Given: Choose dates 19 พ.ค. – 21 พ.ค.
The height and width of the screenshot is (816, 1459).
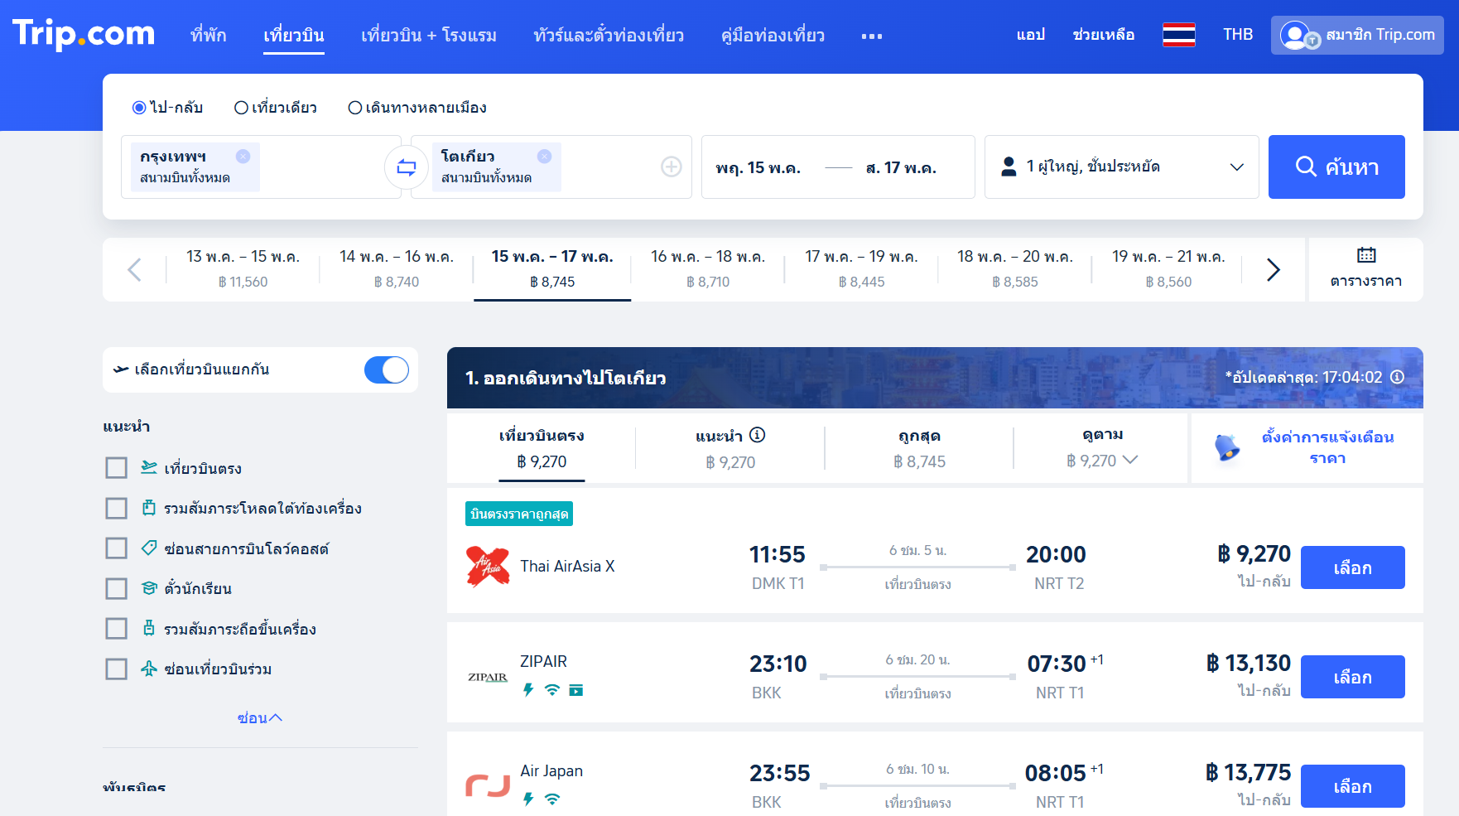Looking at the screenshot, I should pyautogui.click(x=1168, y=268).
